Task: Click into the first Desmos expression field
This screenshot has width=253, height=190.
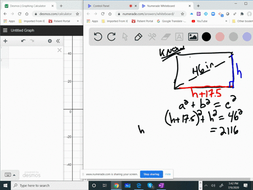Action: pos(33,52)
